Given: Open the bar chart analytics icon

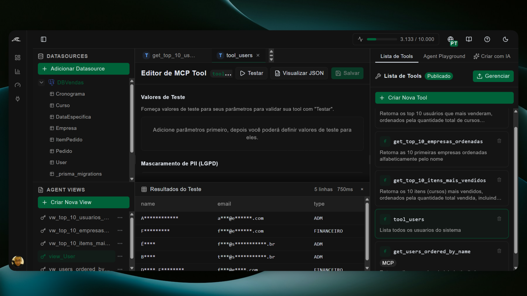Looking at the screenshot, I should [x=18, y=72].
